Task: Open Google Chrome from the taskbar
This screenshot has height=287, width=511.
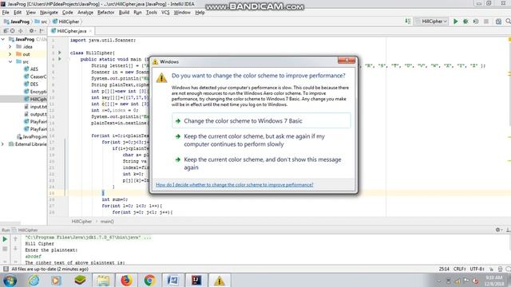Action: (149, 280)
